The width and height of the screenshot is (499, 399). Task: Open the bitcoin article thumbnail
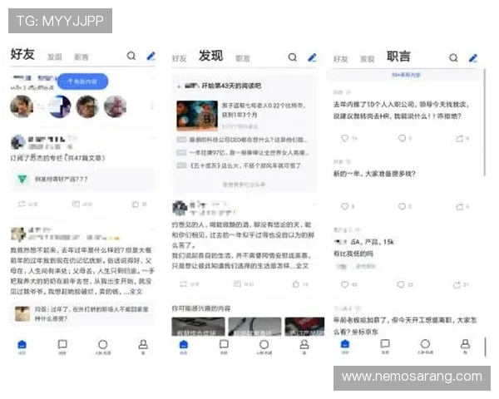(x=197, y=116)
